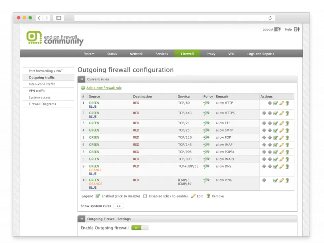Viewport: 324px width, 243px height.
Task: Click the browser address bar
Action: coord(172,18)
